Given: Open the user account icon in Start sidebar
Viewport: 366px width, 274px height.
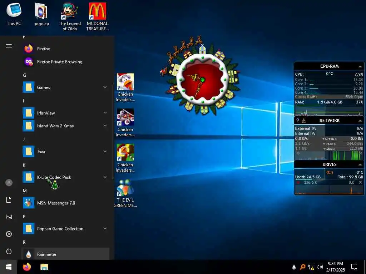Looking at the screenshot, I should pos(9,183).
